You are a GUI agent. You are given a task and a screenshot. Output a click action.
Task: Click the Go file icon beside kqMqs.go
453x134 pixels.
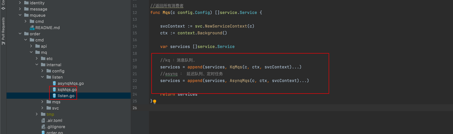click(x=54, y=89)
